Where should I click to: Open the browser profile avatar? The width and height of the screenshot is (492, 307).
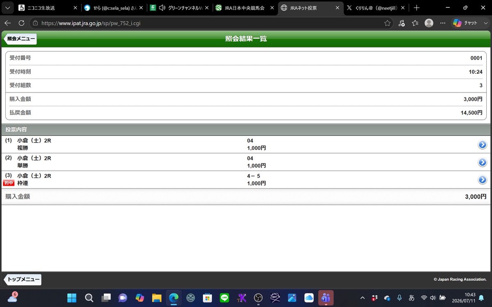[429, 23]
